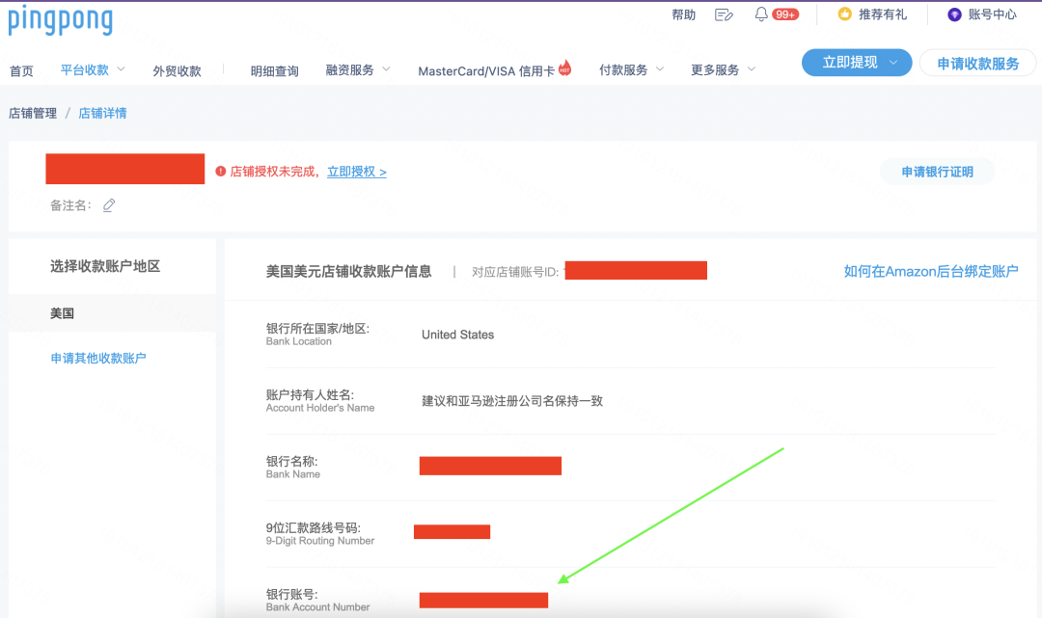Click 店铺详情 breadcrumb

[102, 114]
